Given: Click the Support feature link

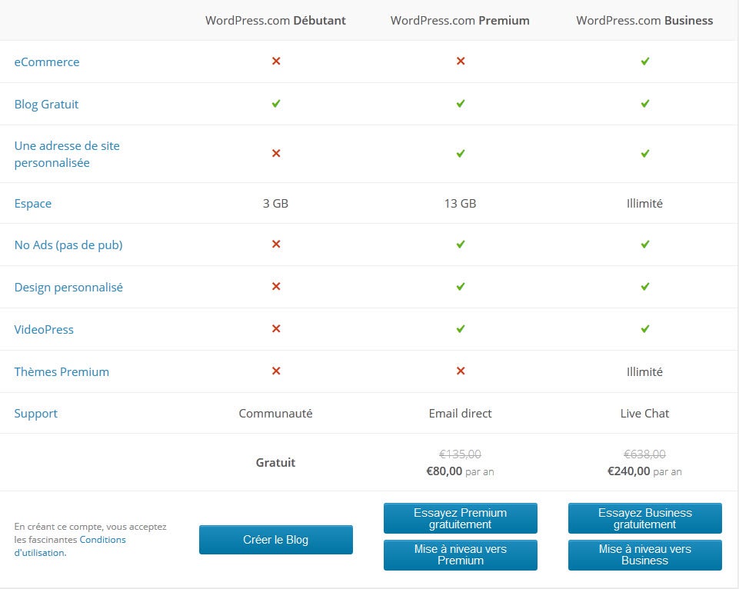Looking at the screenshot, I should pos(36,414).
